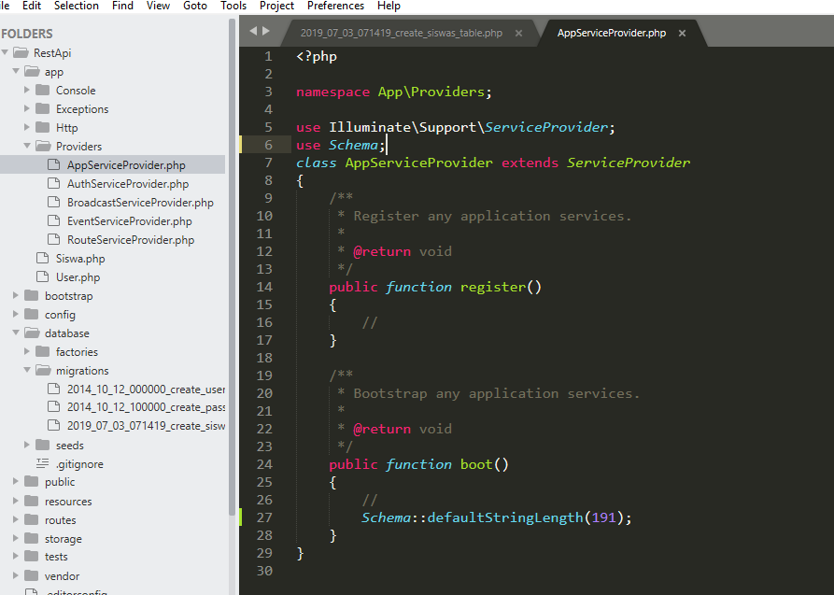
Task: Switch to the create_siswas_table.php tab
Action: click(401, 33)
